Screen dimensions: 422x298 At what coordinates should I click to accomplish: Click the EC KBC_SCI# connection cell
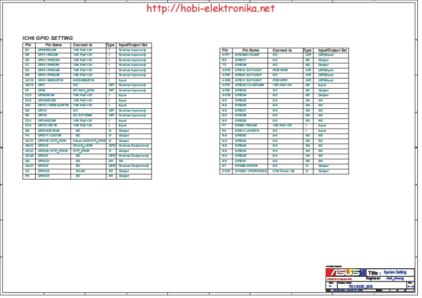click(x=84, y=90)
